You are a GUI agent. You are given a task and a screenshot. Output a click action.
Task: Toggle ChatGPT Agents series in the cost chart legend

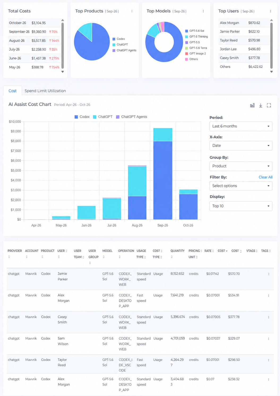point(131,117)
